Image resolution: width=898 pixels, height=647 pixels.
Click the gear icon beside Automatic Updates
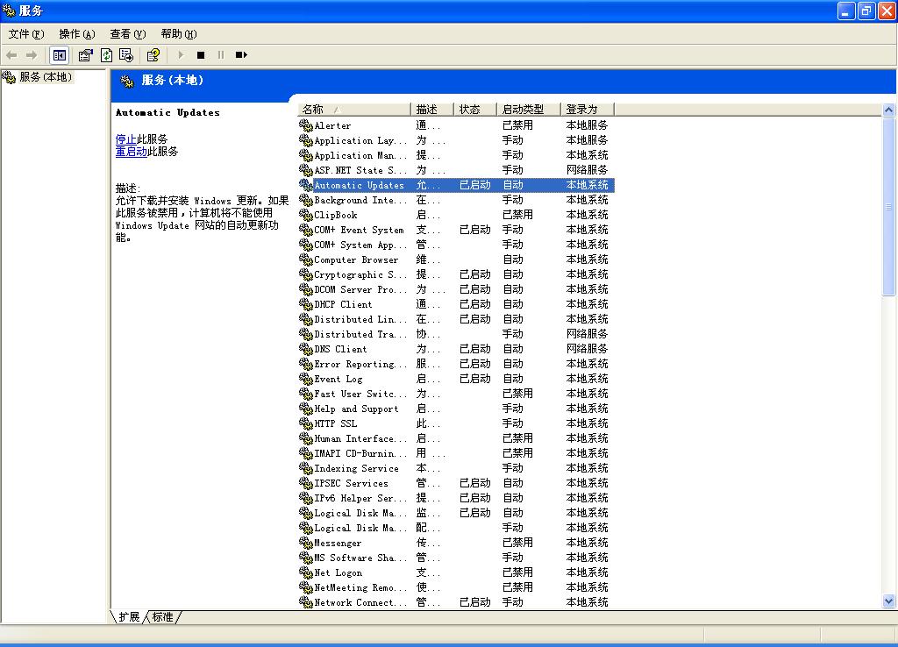click(306, 185)
